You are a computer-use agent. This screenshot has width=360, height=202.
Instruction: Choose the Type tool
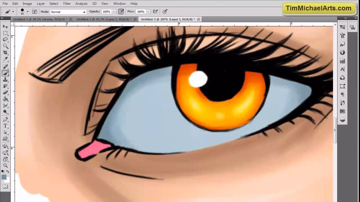click(5, 126)
